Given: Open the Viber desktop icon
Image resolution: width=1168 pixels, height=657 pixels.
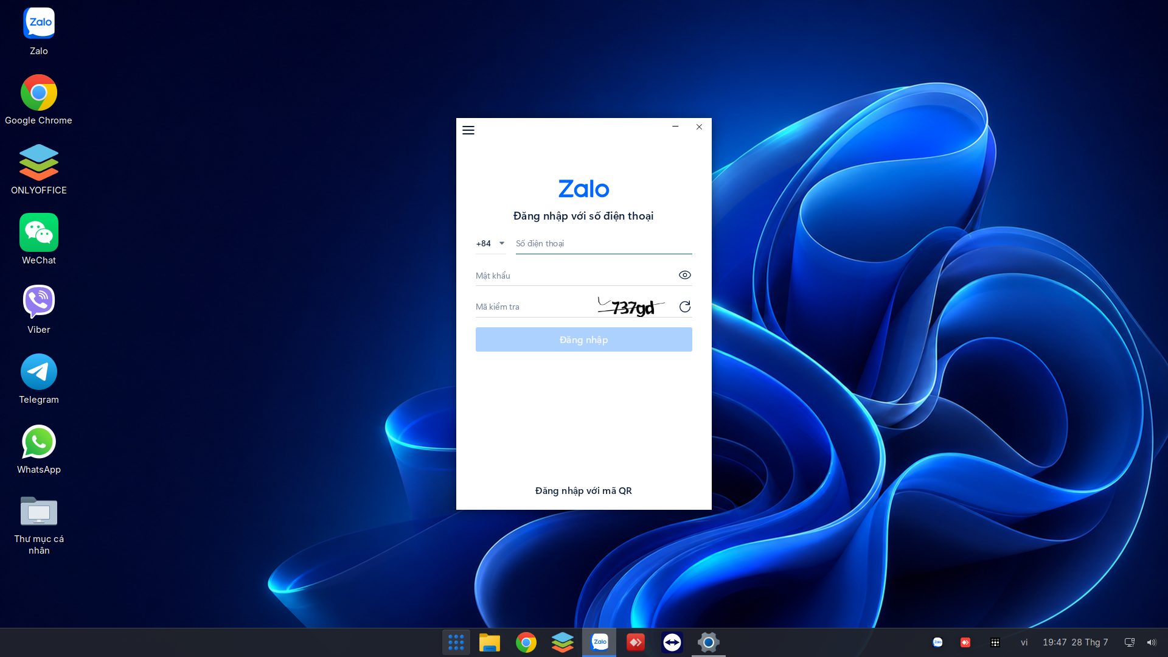Looking at the screenshot, I should 39,308.
